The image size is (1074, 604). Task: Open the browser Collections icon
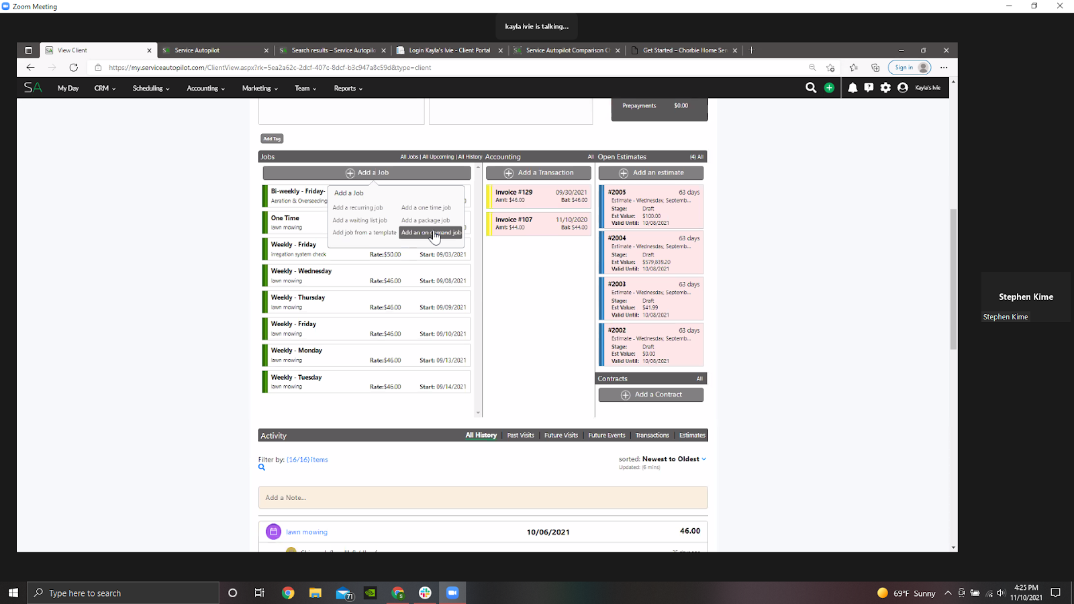click(875, 68)
